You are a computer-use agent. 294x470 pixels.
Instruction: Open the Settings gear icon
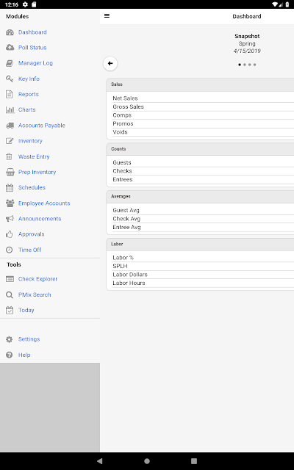[x=10, y=339]
